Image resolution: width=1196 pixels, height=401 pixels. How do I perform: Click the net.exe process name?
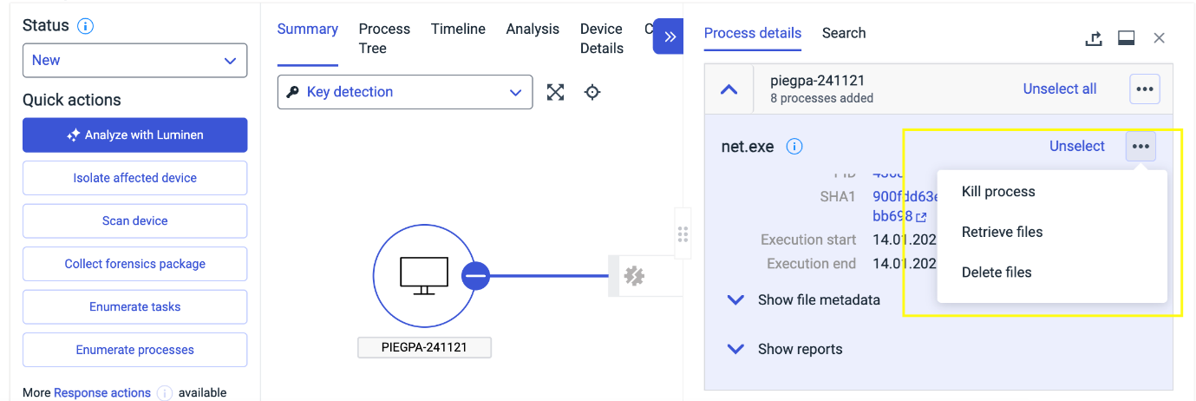[748, 147]
